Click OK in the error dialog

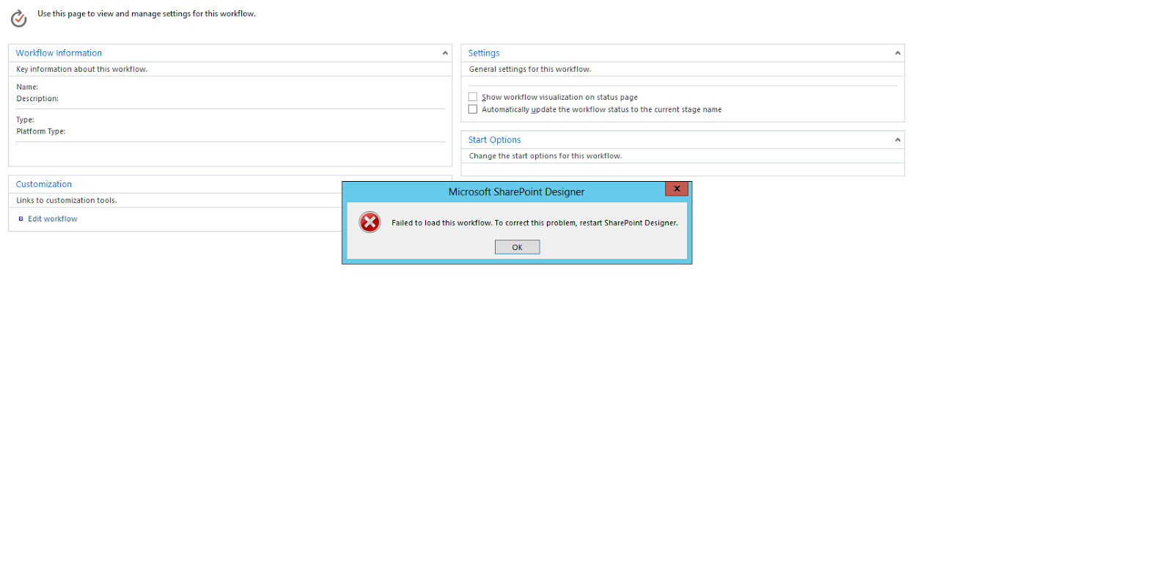(x=517, y=247)
